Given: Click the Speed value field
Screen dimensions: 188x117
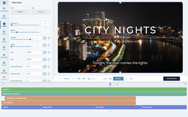Looking at the screenshot, I should pos(46,31).
